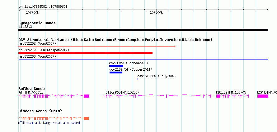
Task: Click the 107700k ruler tick label
Action: (x=32, y=12)
